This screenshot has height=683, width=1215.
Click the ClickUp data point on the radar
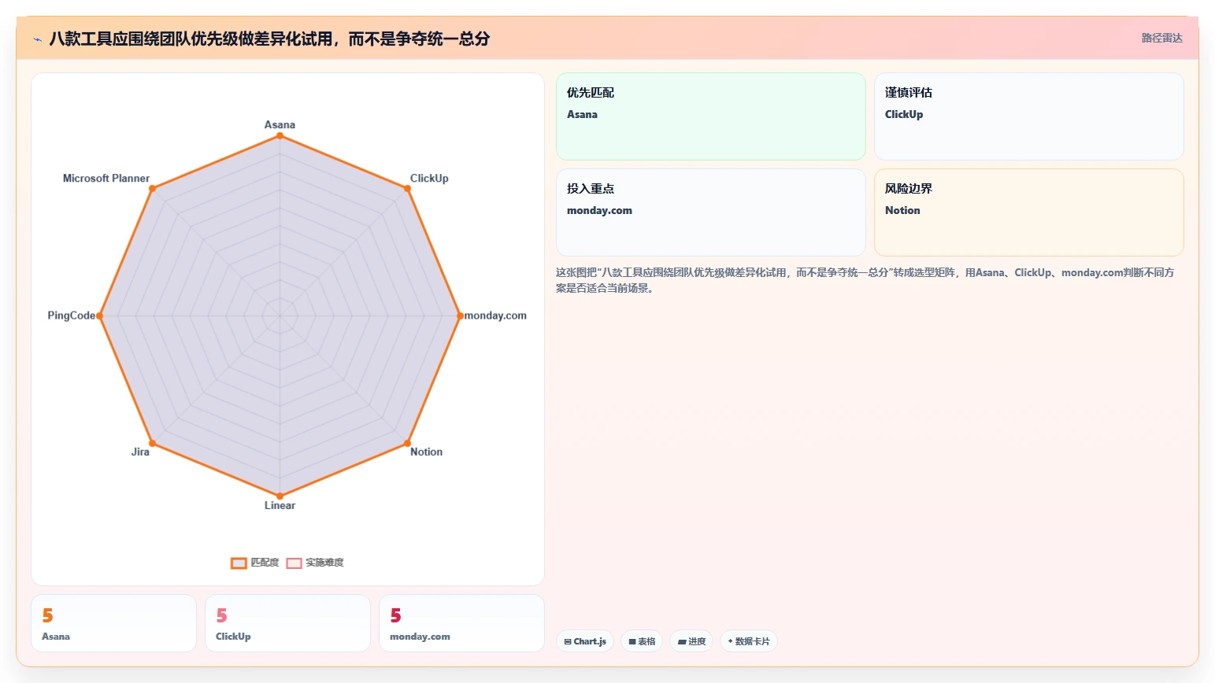407,188
